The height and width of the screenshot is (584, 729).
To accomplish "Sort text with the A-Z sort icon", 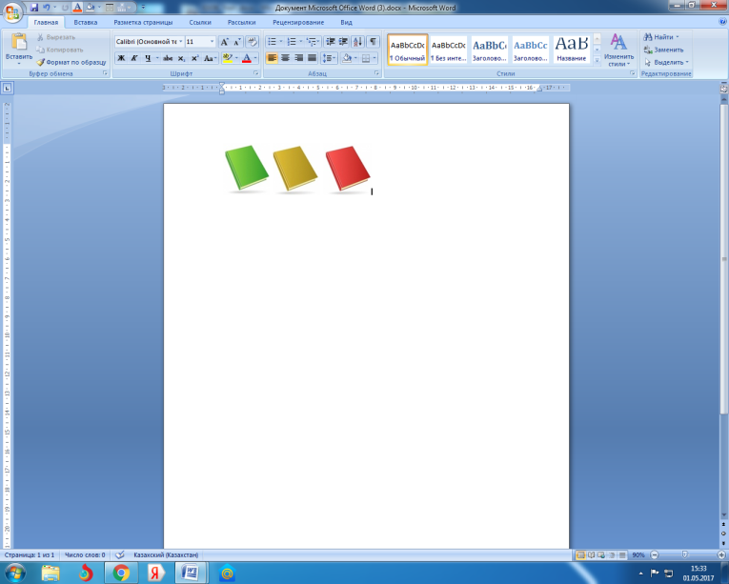I will tap(357, 42).
